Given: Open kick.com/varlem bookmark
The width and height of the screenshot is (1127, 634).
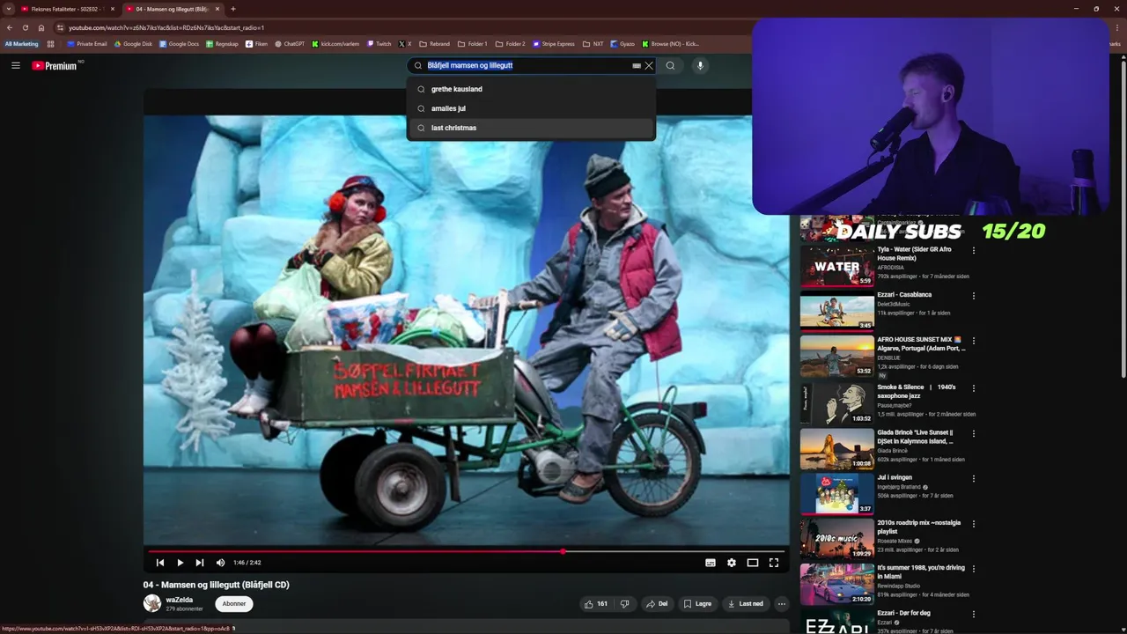Looking at the screenshot, I should (336, 43).
